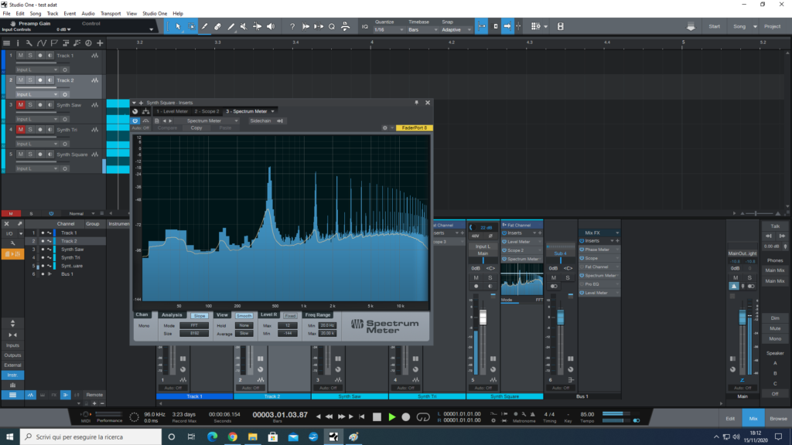Open the Transport menu
This screenshot has height=445, width=792.
[x=111, y=14]
